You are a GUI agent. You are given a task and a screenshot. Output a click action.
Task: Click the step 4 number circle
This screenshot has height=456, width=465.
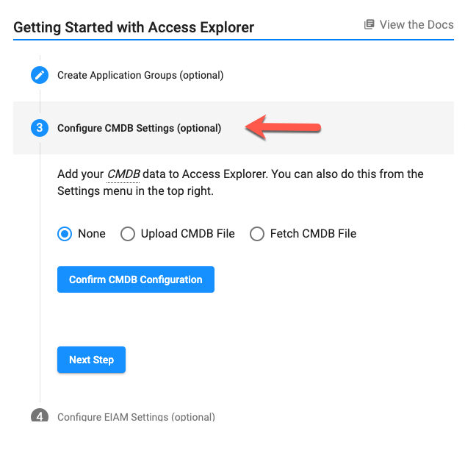pyautogui.click(x=40, y=416)
